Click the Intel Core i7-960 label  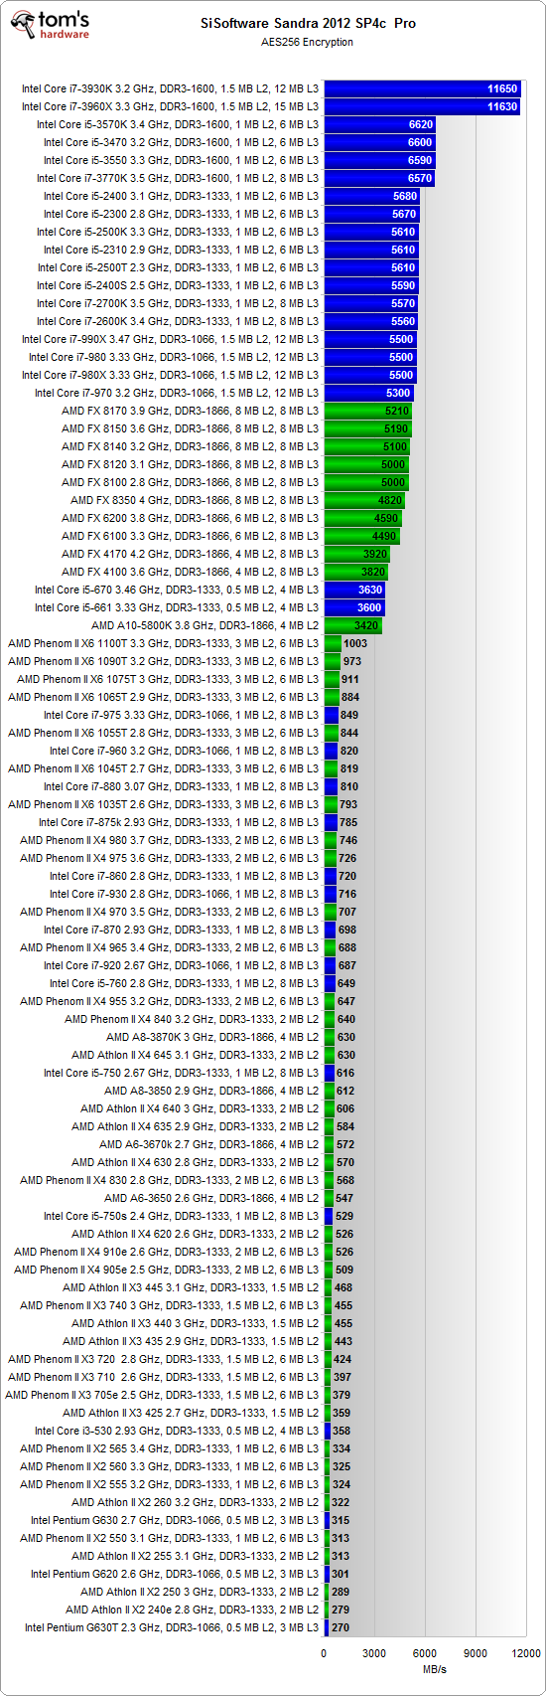[x=184, y=751]
